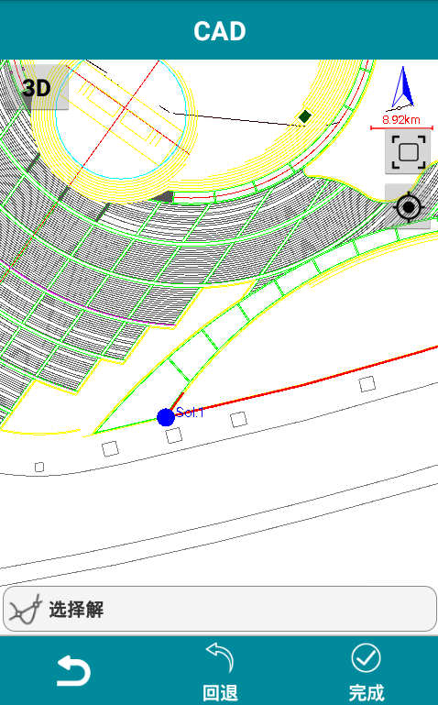Select the blue Sol.1 point marker
This screenshot has height=705, width=438.
tap(166, 417)
